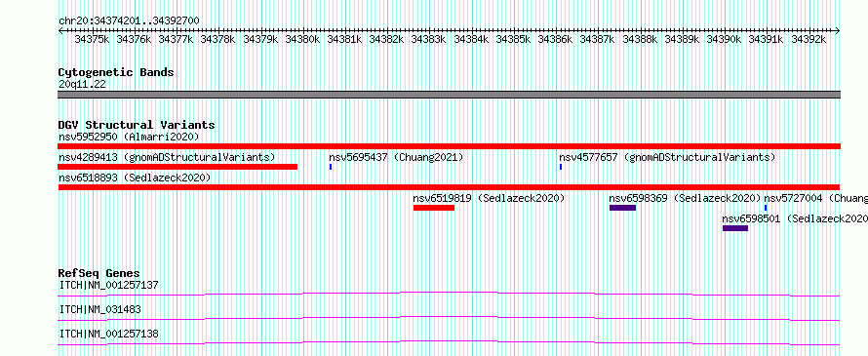Open the nsv4577657 (gnomADStructuralVariants) label
Screen dimensions: 868x356
click(667, 157)
